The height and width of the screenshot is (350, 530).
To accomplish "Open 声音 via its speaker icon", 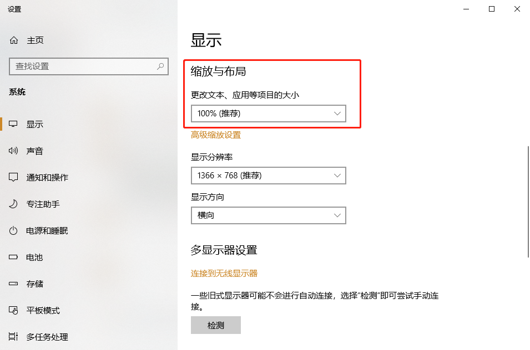I will 13,151.
